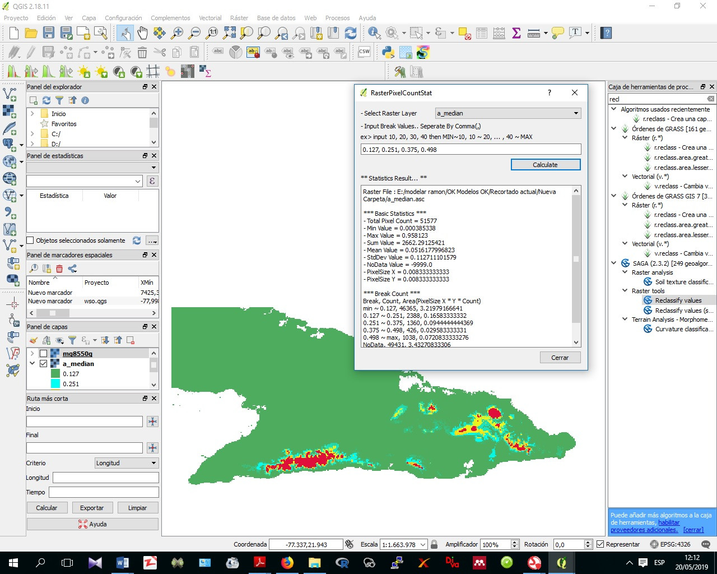Open the Longitud criterion dropdown
Viewport: 717px width, 574px height.
pos(127,463)
